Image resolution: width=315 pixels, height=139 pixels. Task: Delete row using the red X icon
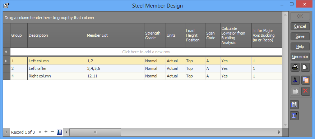click(306, 91)
